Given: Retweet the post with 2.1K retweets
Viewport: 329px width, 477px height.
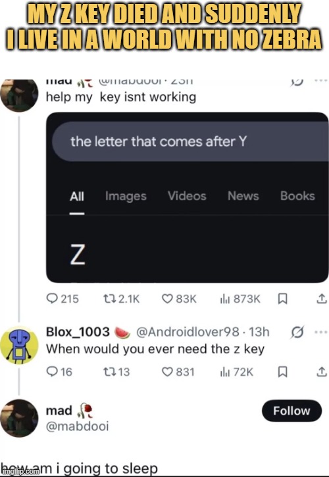Looking at the screenshot, I should click(122, 299).
